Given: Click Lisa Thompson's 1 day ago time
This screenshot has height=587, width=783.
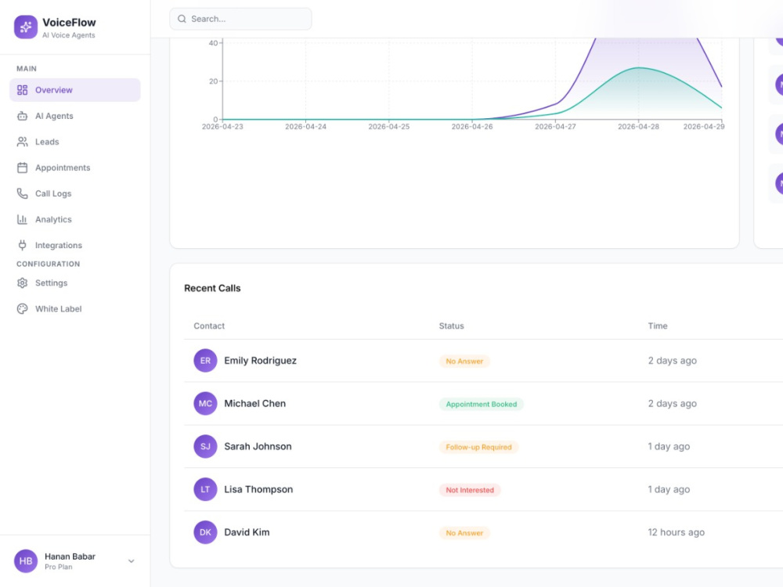Looking at the screenshot, I should click(669, 489).
